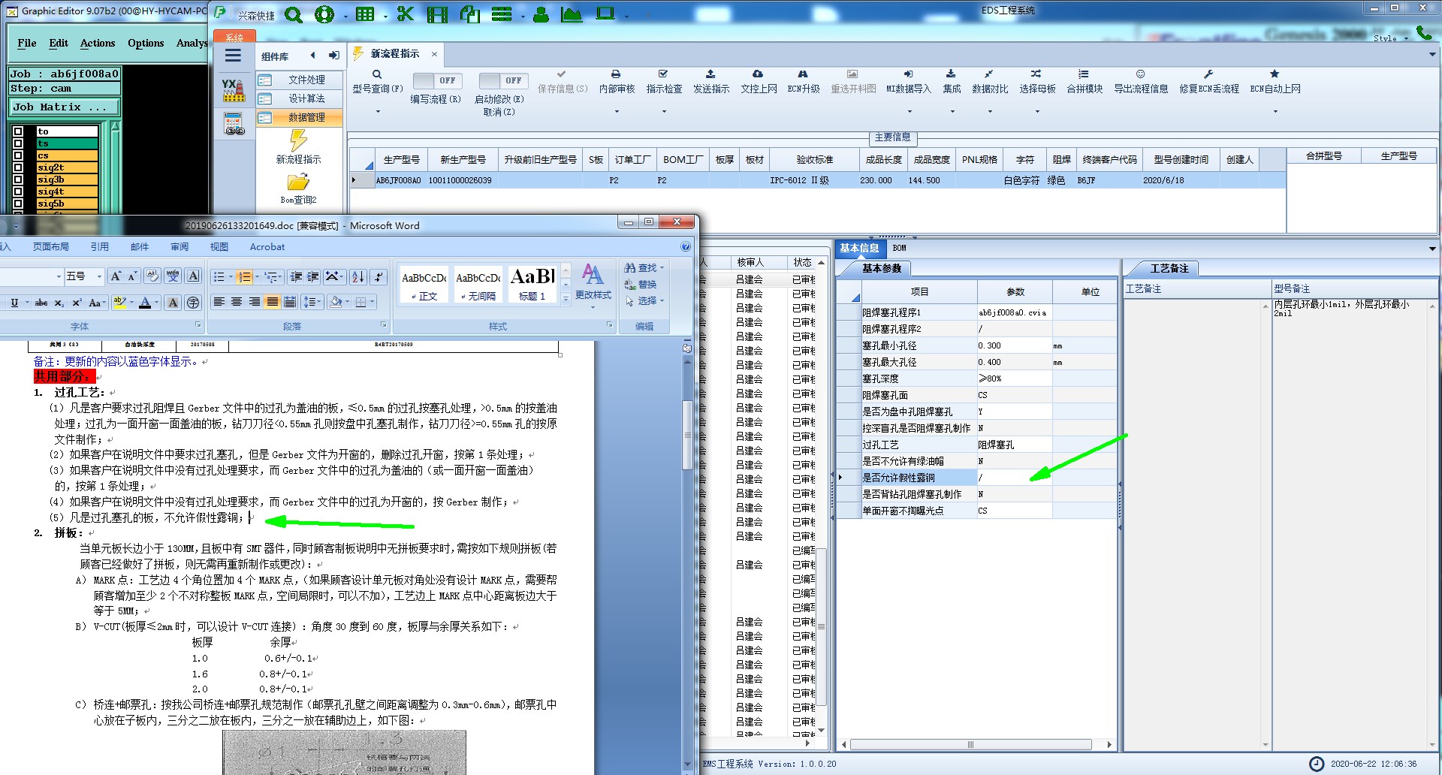Expand dropdown arrow under MI数据导入
Viewport: 1442px width, 775px height.
[x=910, y=112]
